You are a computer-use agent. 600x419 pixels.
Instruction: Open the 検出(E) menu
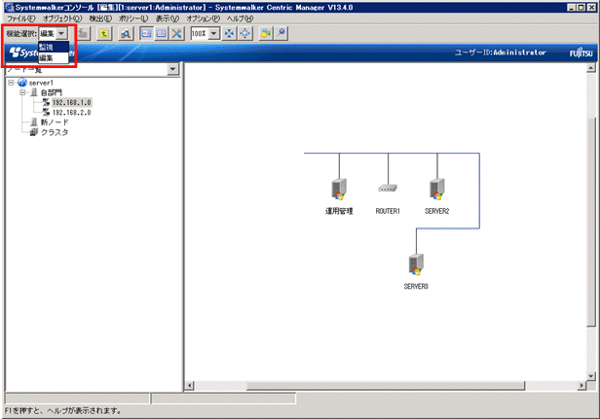pyautogui.click(x=100, y=18)
